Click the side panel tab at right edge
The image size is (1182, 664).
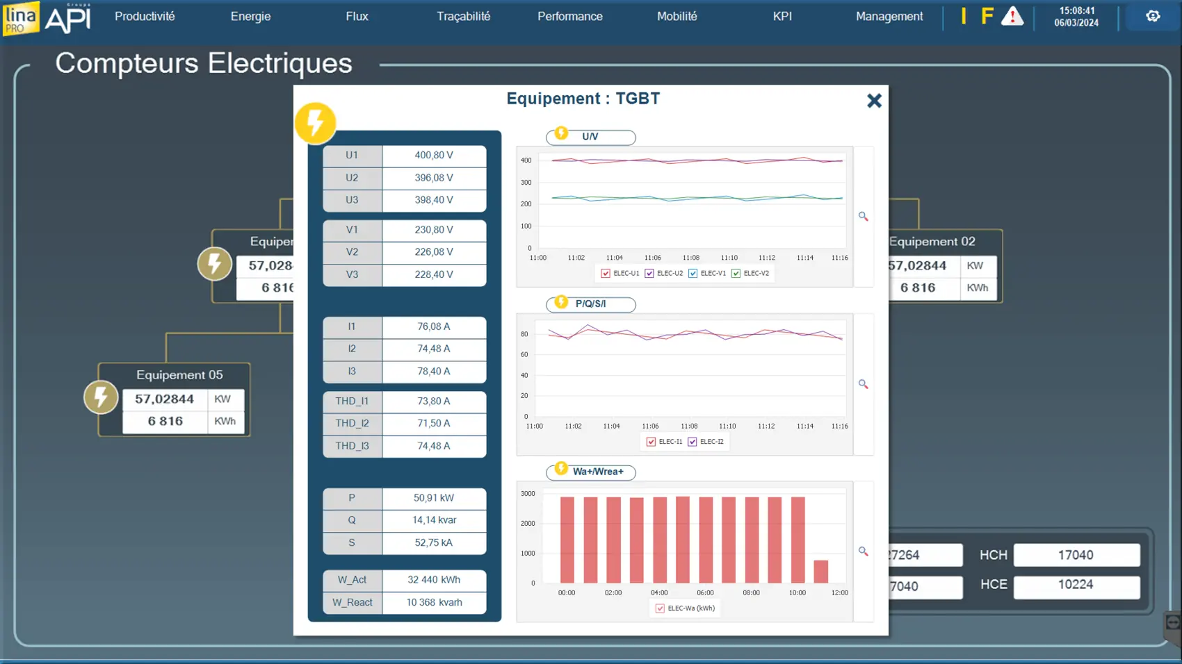coord(1172,623)
